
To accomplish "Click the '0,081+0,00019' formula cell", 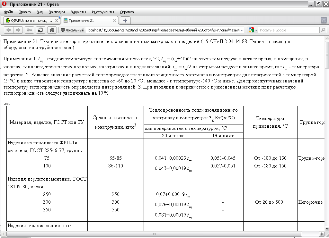I will (173, 215).
